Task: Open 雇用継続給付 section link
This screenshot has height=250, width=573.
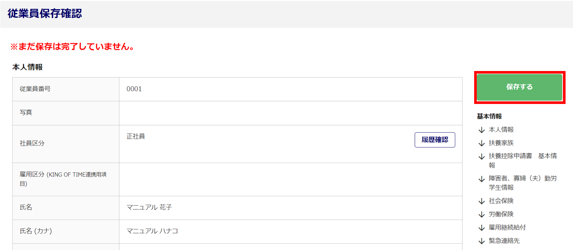Action: pyautogui.click(x=507, y=228)
